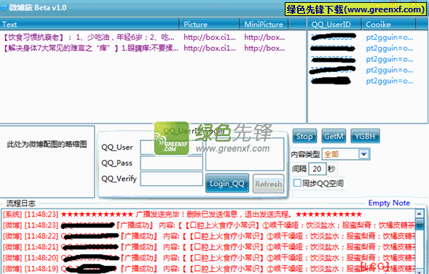Click the greyed Refresh button
Screen dimensions: 429x274
pyautogui.click(x=268, y=184)
